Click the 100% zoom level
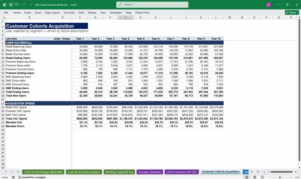 tap(297, 177)
